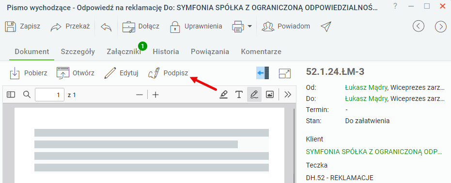
Task: Select the text annotation tool
Action: pyautogui.click(x=238, y=94)
